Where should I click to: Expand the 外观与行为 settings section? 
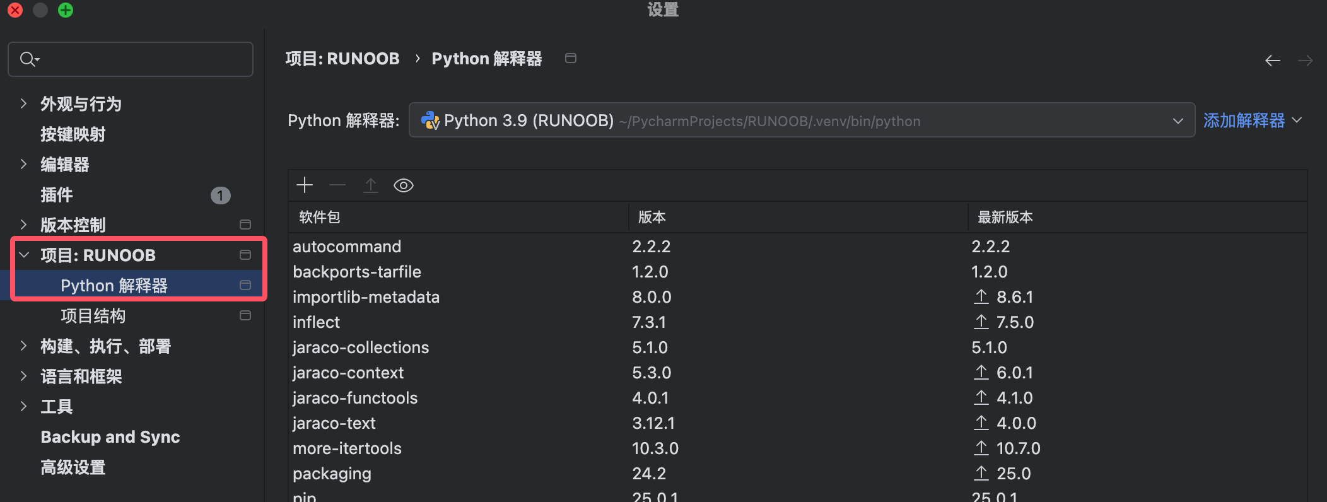[x=23, y=104]
